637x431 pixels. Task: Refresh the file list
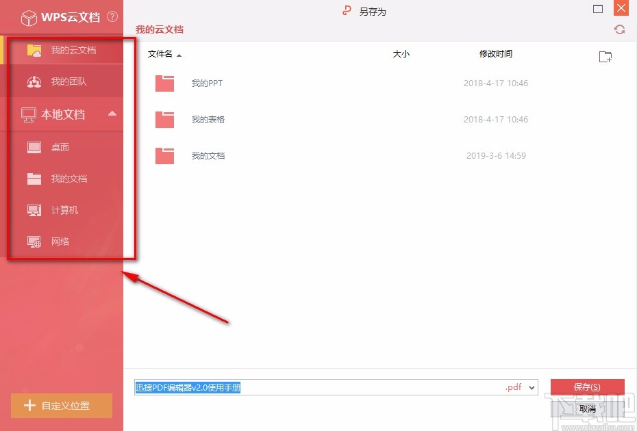click(x=619, y=29)
